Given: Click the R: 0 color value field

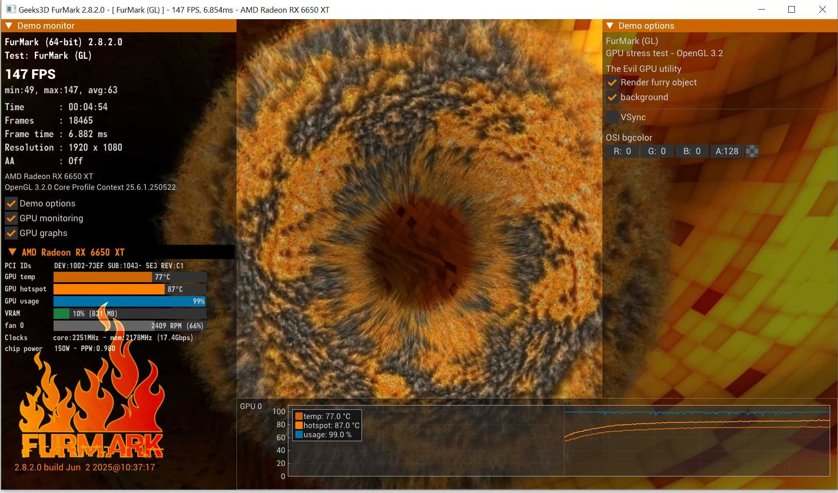Looking at the screenshot, I should pyautogui.click(x=622, y=151).
